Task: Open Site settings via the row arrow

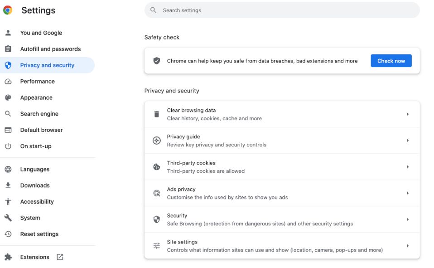Action: (408, 246)
